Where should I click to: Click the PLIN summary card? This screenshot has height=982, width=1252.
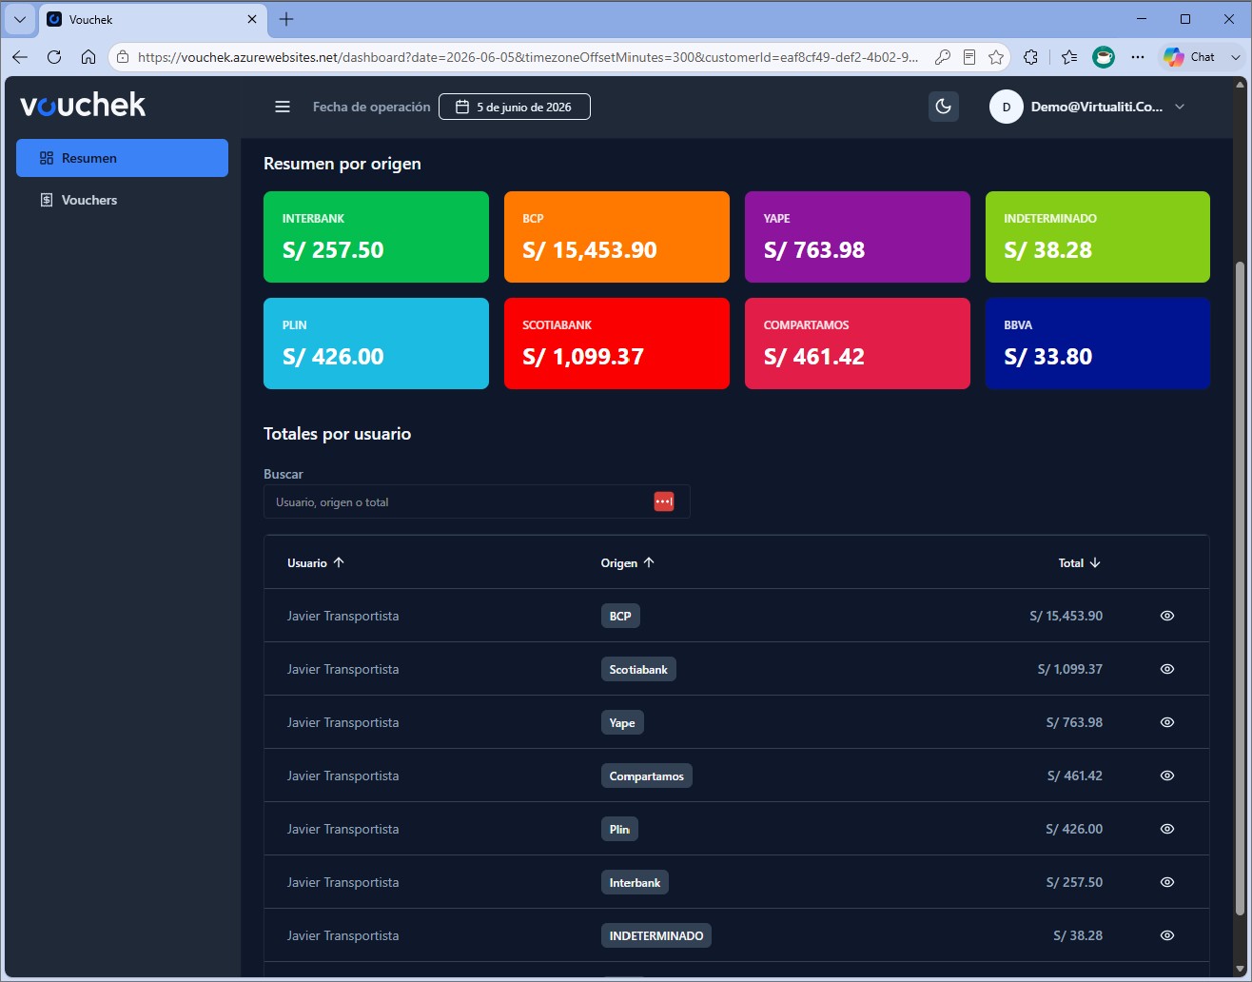[x=376, y=344]
